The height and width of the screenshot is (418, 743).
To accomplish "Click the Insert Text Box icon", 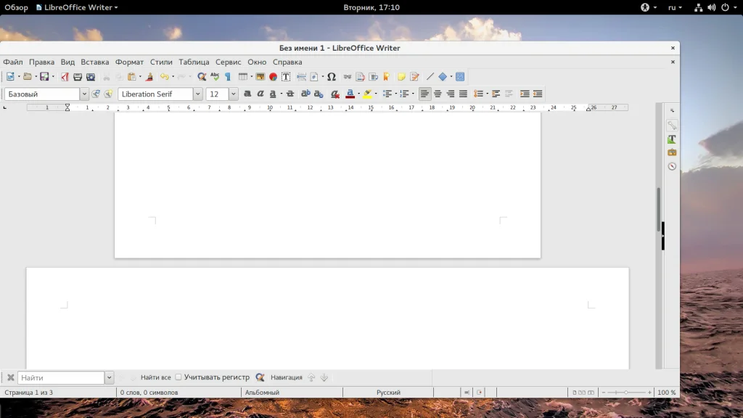I will click(x=286, y=77).
